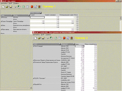Click the info scroll icon in the ALBESTER toolbar
This screenshot has width=122, height=91.
click(x=68, y=38)
